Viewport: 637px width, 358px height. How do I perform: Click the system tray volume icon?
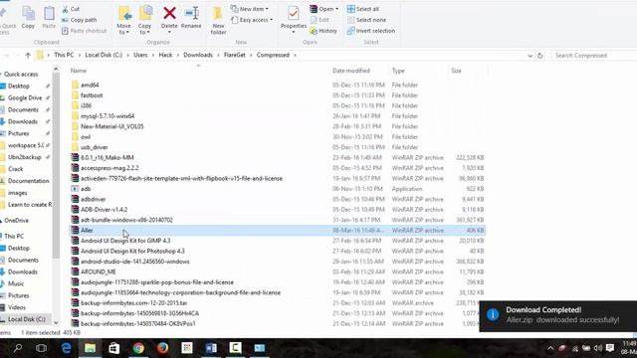pos(597,348)
